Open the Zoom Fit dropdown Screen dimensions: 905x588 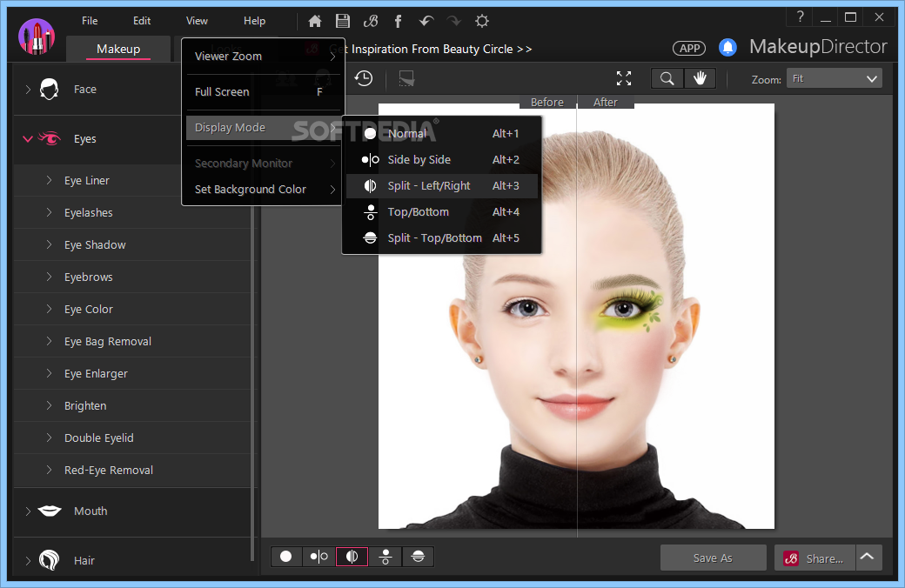[x=834, y=78]
